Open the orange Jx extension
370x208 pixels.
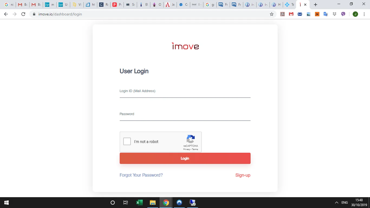[x=317, y=14]
